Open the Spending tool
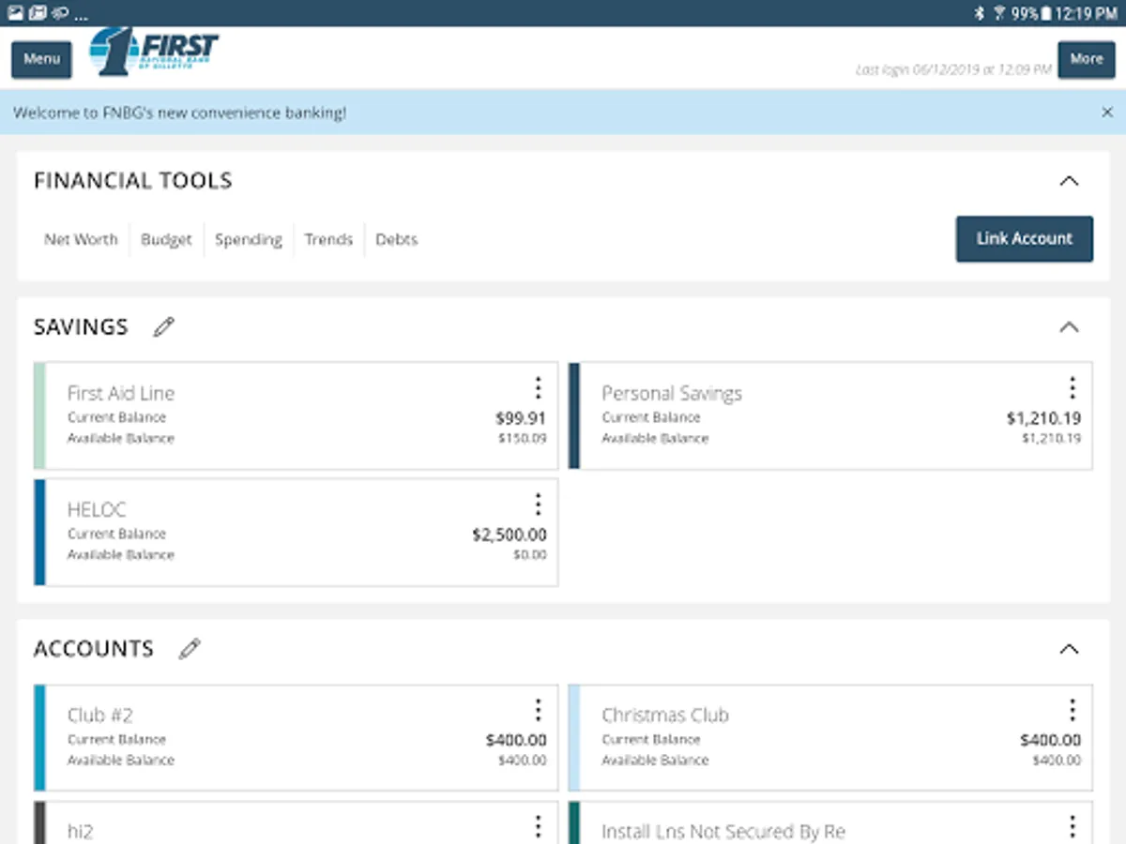Viewport: 1126px width, 844px height. coord(249,239)
